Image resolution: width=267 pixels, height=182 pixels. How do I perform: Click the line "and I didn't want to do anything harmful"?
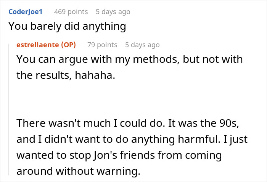132,139
